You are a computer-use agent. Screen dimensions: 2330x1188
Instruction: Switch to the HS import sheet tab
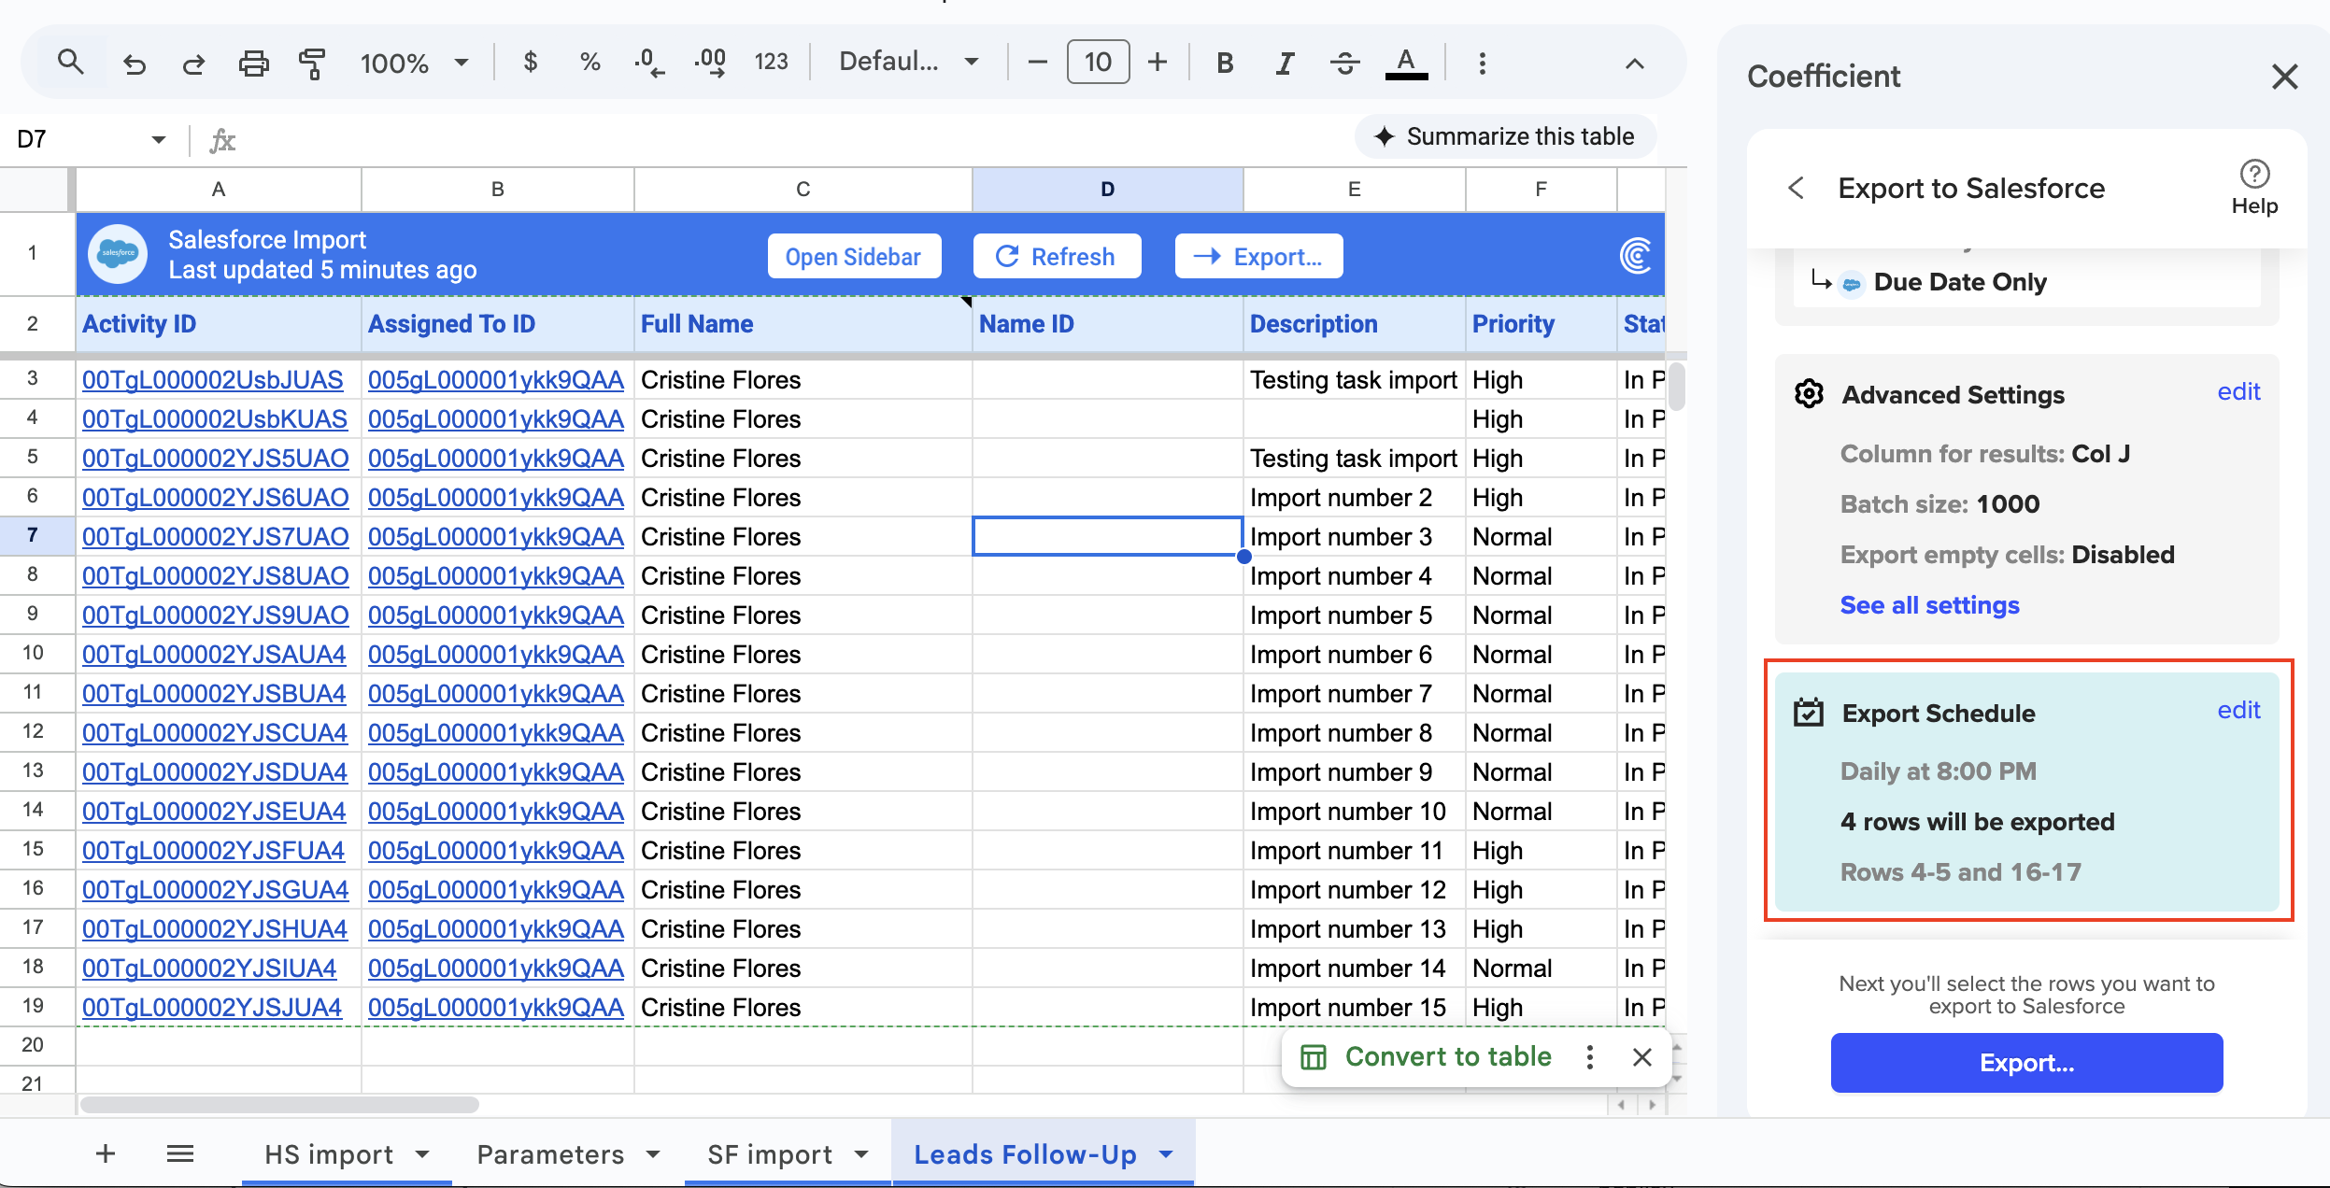329,1154
